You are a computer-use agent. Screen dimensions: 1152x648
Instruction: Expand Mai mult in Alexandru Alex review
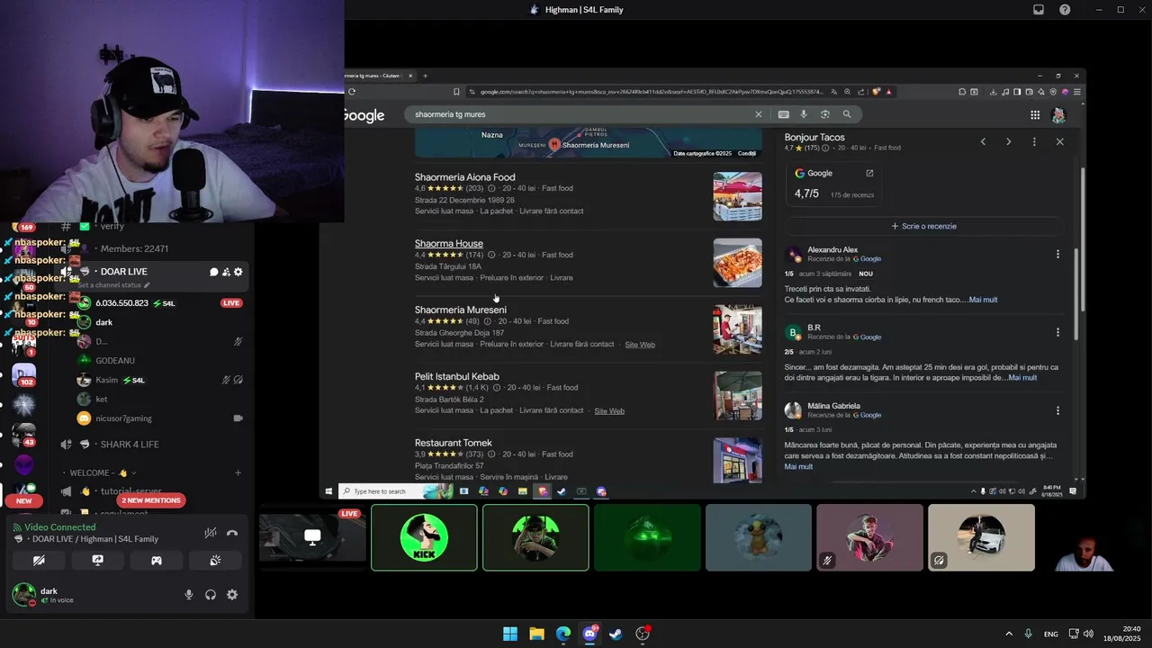[x=983, y=300]
